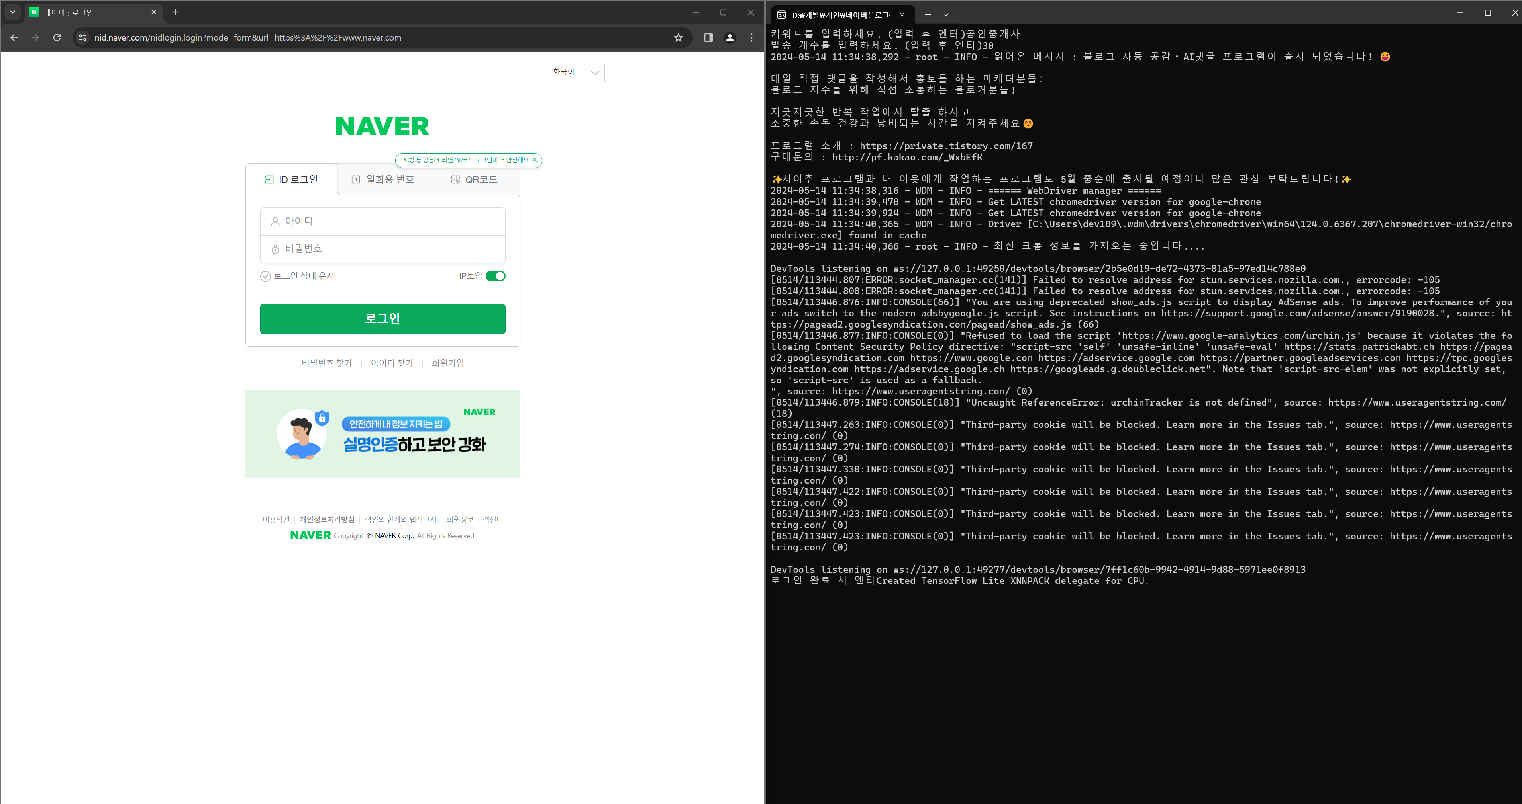Image resolution: width=1522 pixels, height=804 pixels.
Task: Switch to the 일회용 번호 tab
Action: click(x=383, y=180)
